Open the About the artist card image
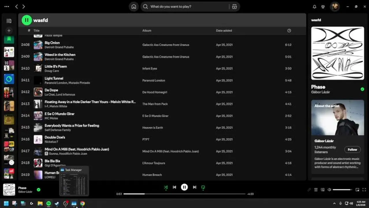The image size is (369, 208). [x=338, y=118]
